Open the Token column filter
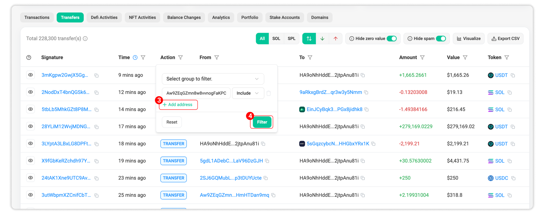Image resolution: width=544 pixels, height=215 pixels. click(506, 57)
